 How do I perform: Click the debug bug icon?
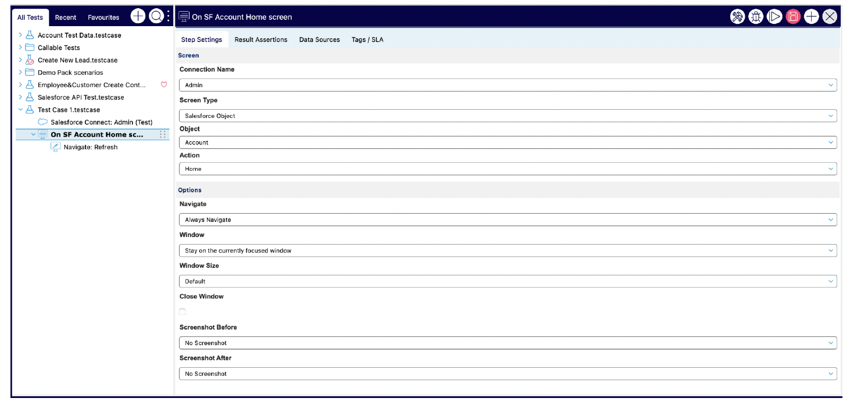coord(756,17)
